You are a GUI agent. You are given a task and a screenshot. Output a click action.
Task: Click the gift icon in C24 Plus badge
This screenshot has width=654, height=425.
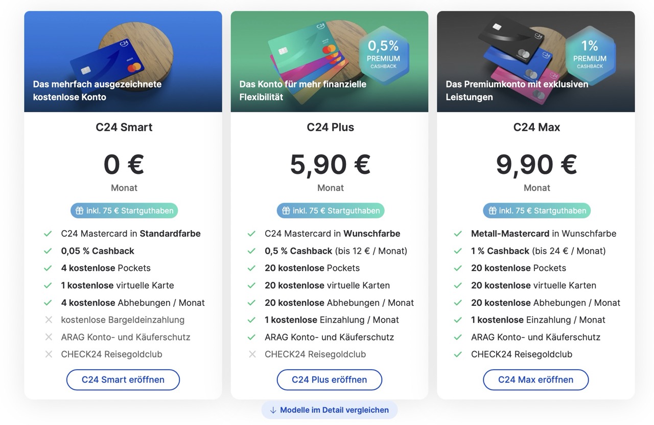(x=286, y=211)
